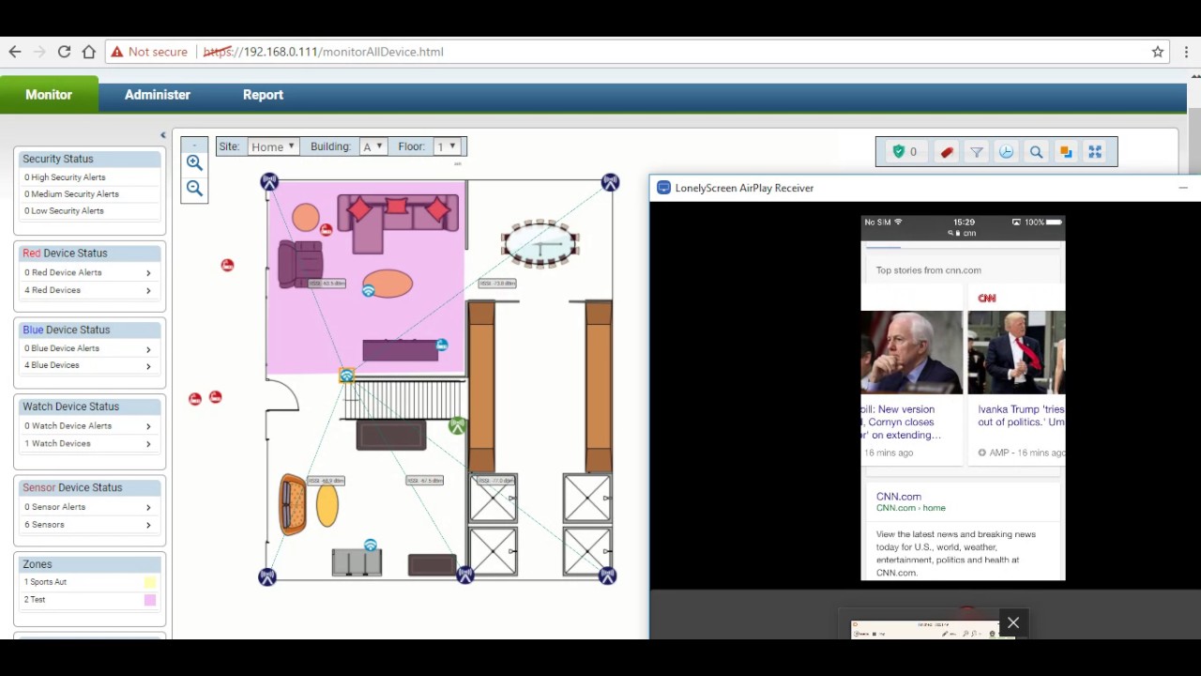Click the orange-highlighted Wi-Fi device above the stairs
Image resolution: width=1201 pixels, height=676 pixels.
346,376
